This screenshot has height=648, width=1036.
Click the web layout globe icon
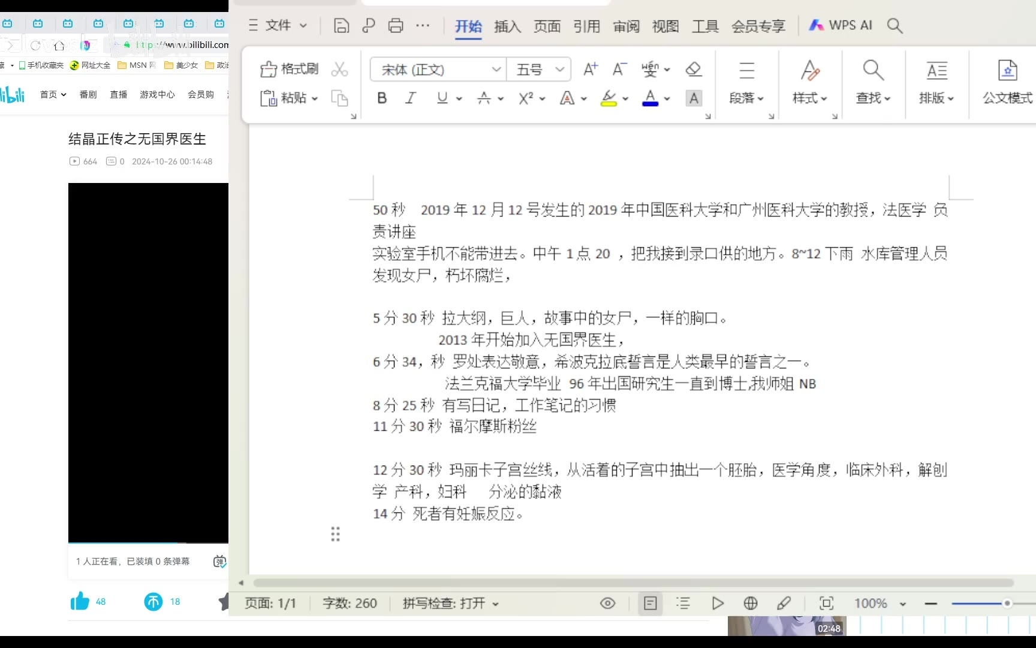click(751, 604)
